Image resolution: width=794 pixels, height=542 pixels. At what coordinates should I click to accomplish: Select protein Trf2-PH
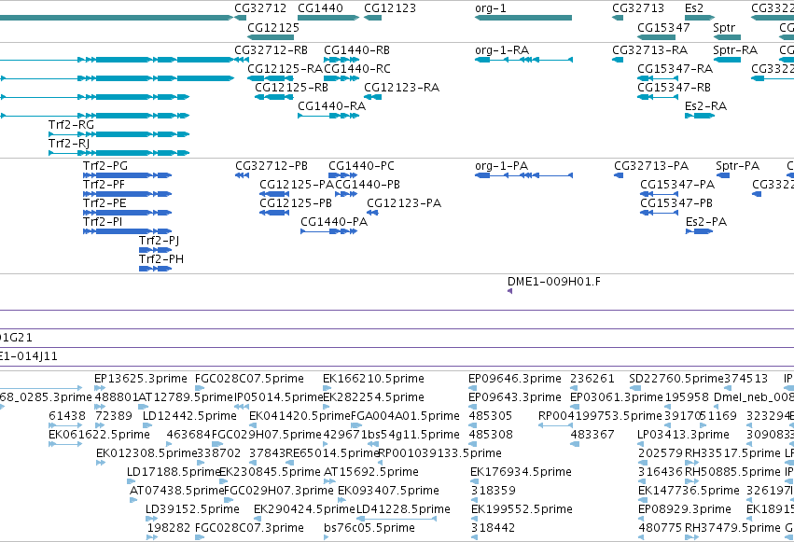pyautogui.click(x=161, y=259)
